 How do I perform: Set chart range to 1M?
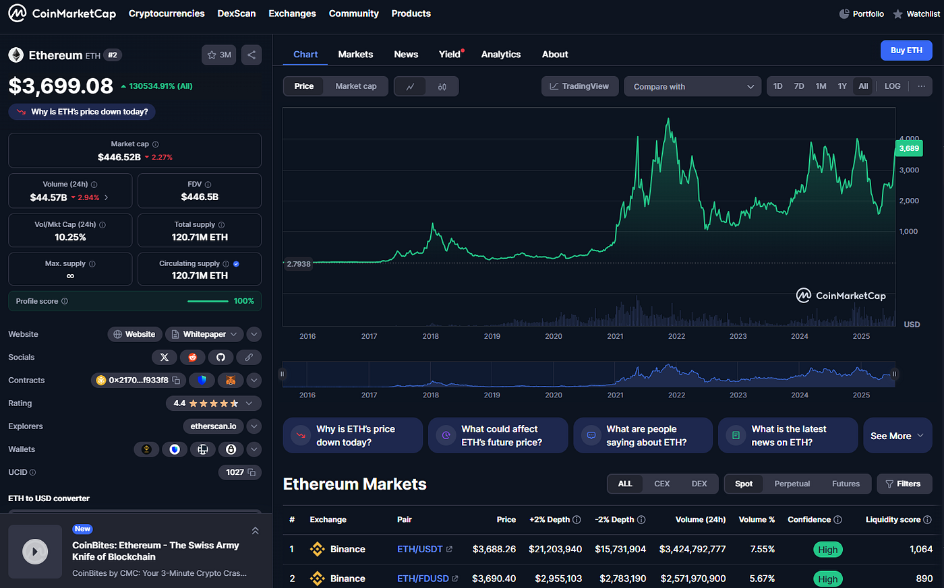(x=821, y=86)
